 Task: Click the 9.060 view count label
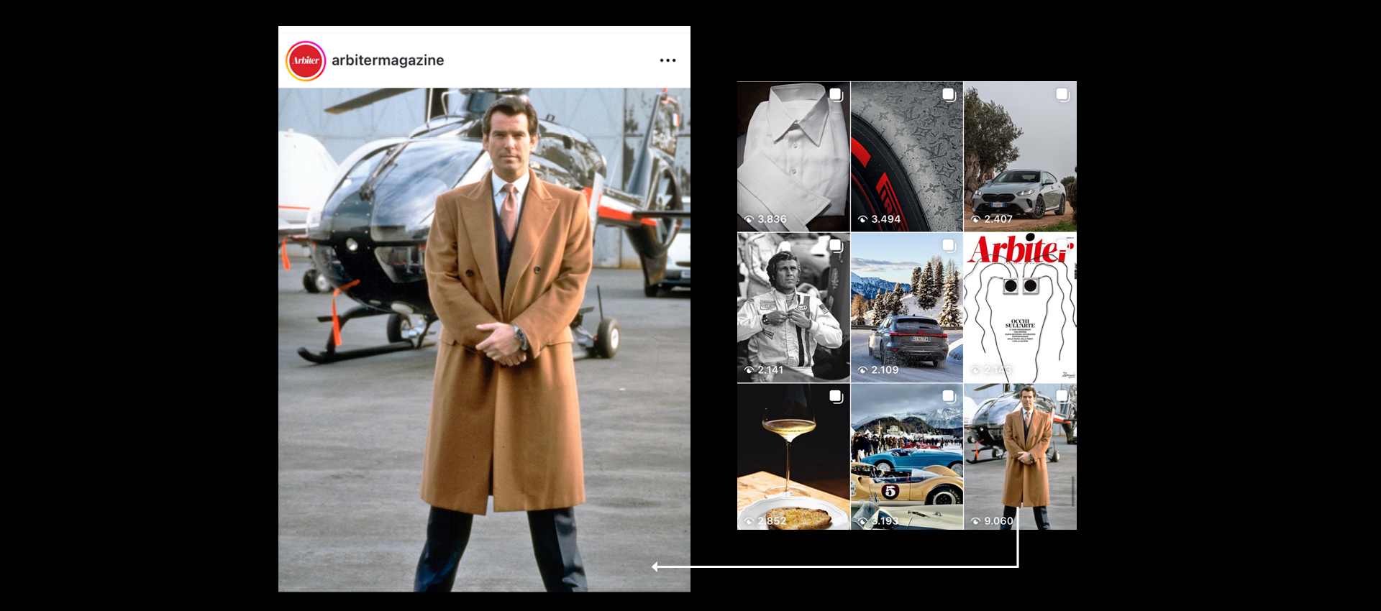click(998, 521)
